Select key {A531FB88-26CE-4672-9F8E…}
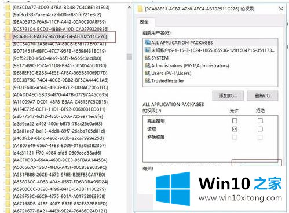The width and height of the screenshot is (289, 213). [59, 175]
